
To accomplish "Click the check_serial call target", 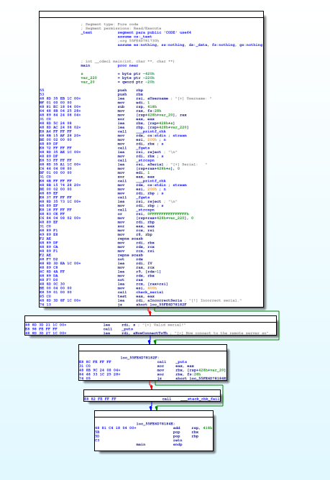I will tap(150, 292).
